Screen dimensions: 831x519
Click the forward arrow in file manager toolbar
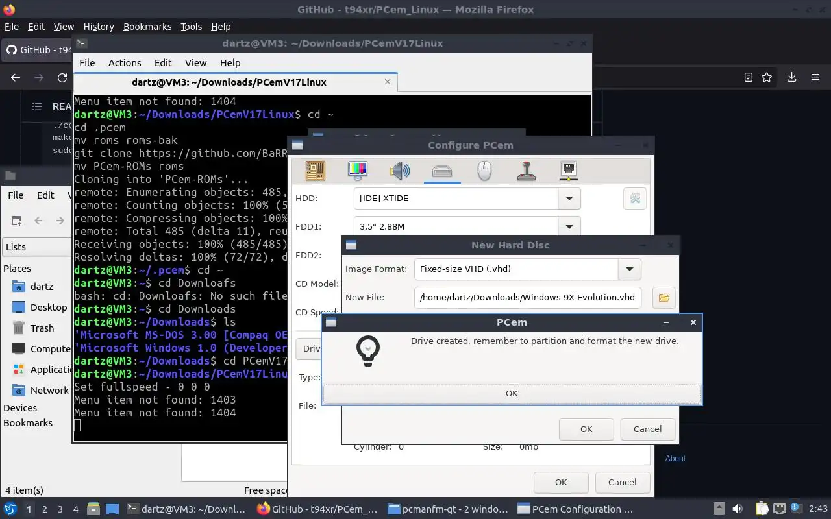[x=60, y=221]
